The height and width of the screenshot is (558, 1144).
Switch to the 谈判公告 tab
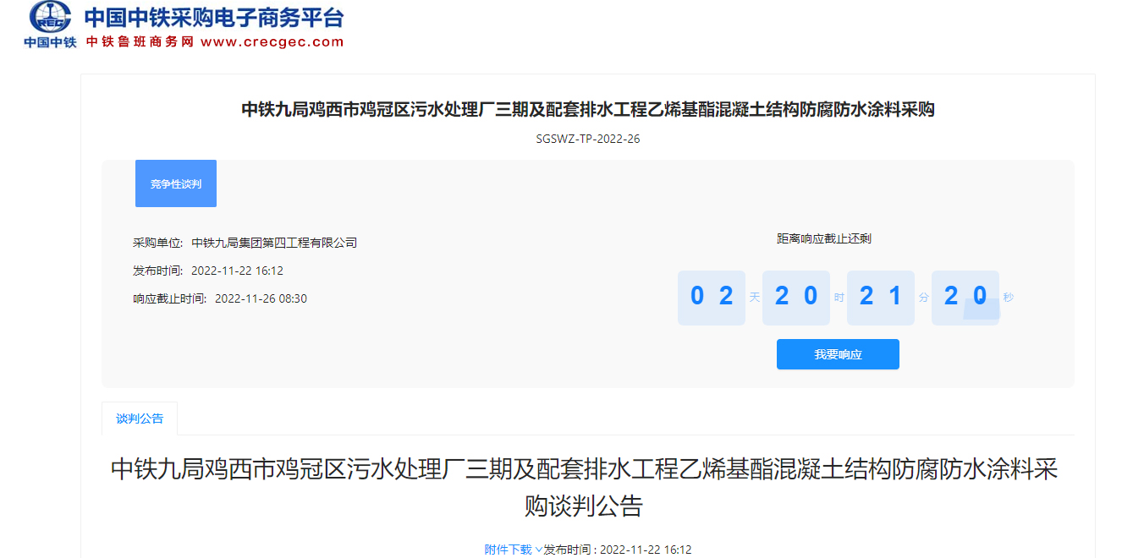140,418
